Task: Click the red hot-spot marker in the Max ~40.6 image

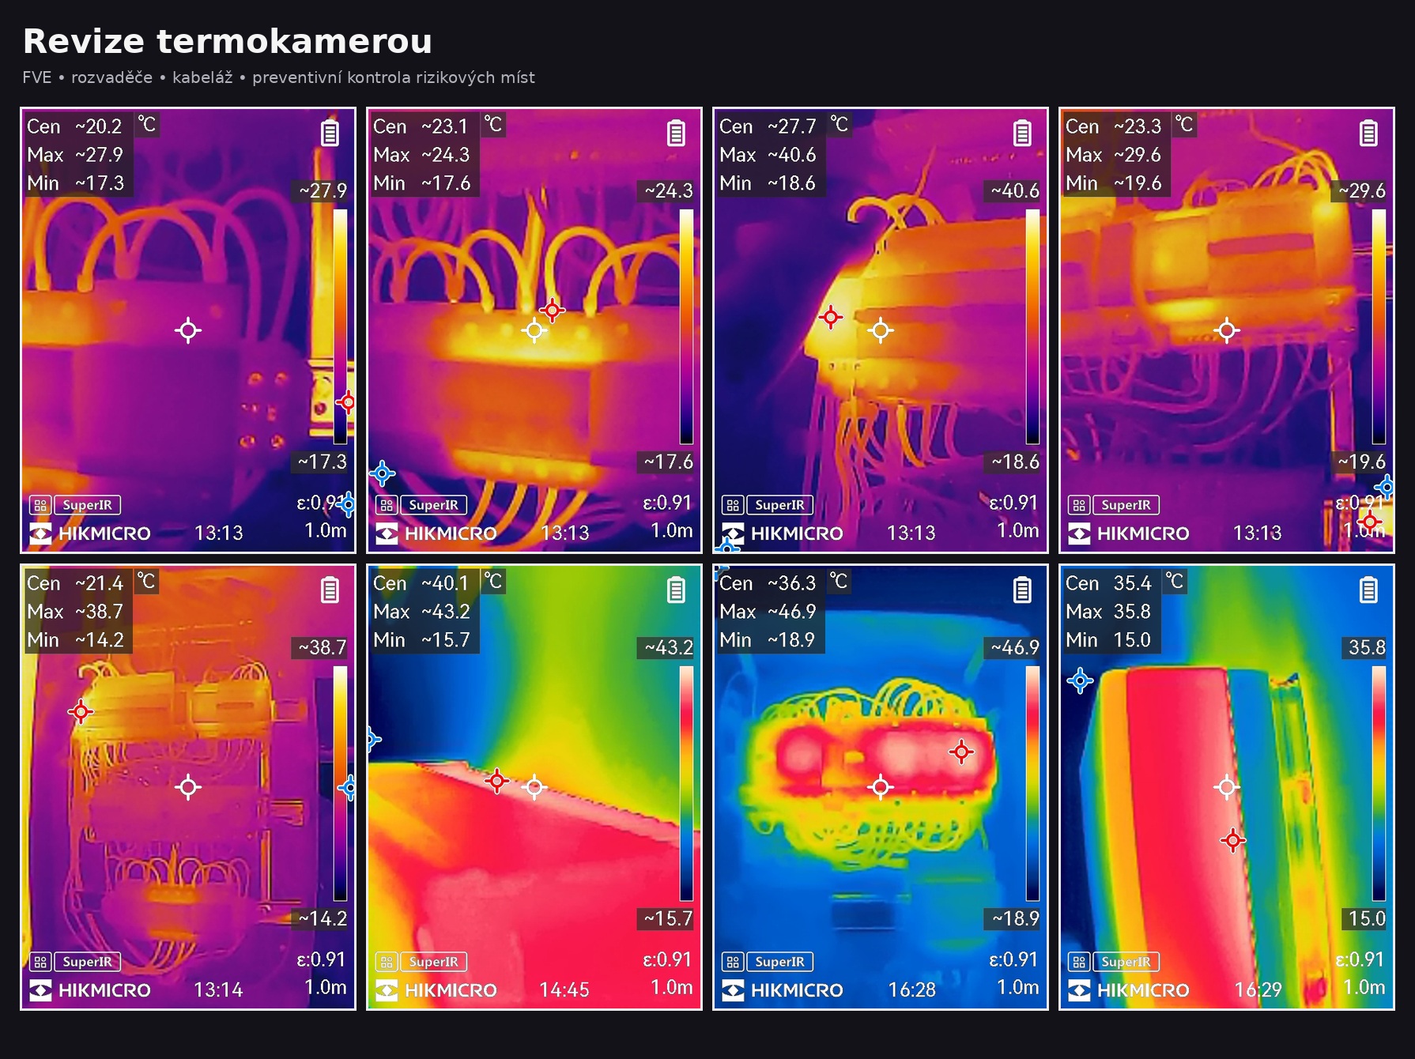Action: coord(830,318)
